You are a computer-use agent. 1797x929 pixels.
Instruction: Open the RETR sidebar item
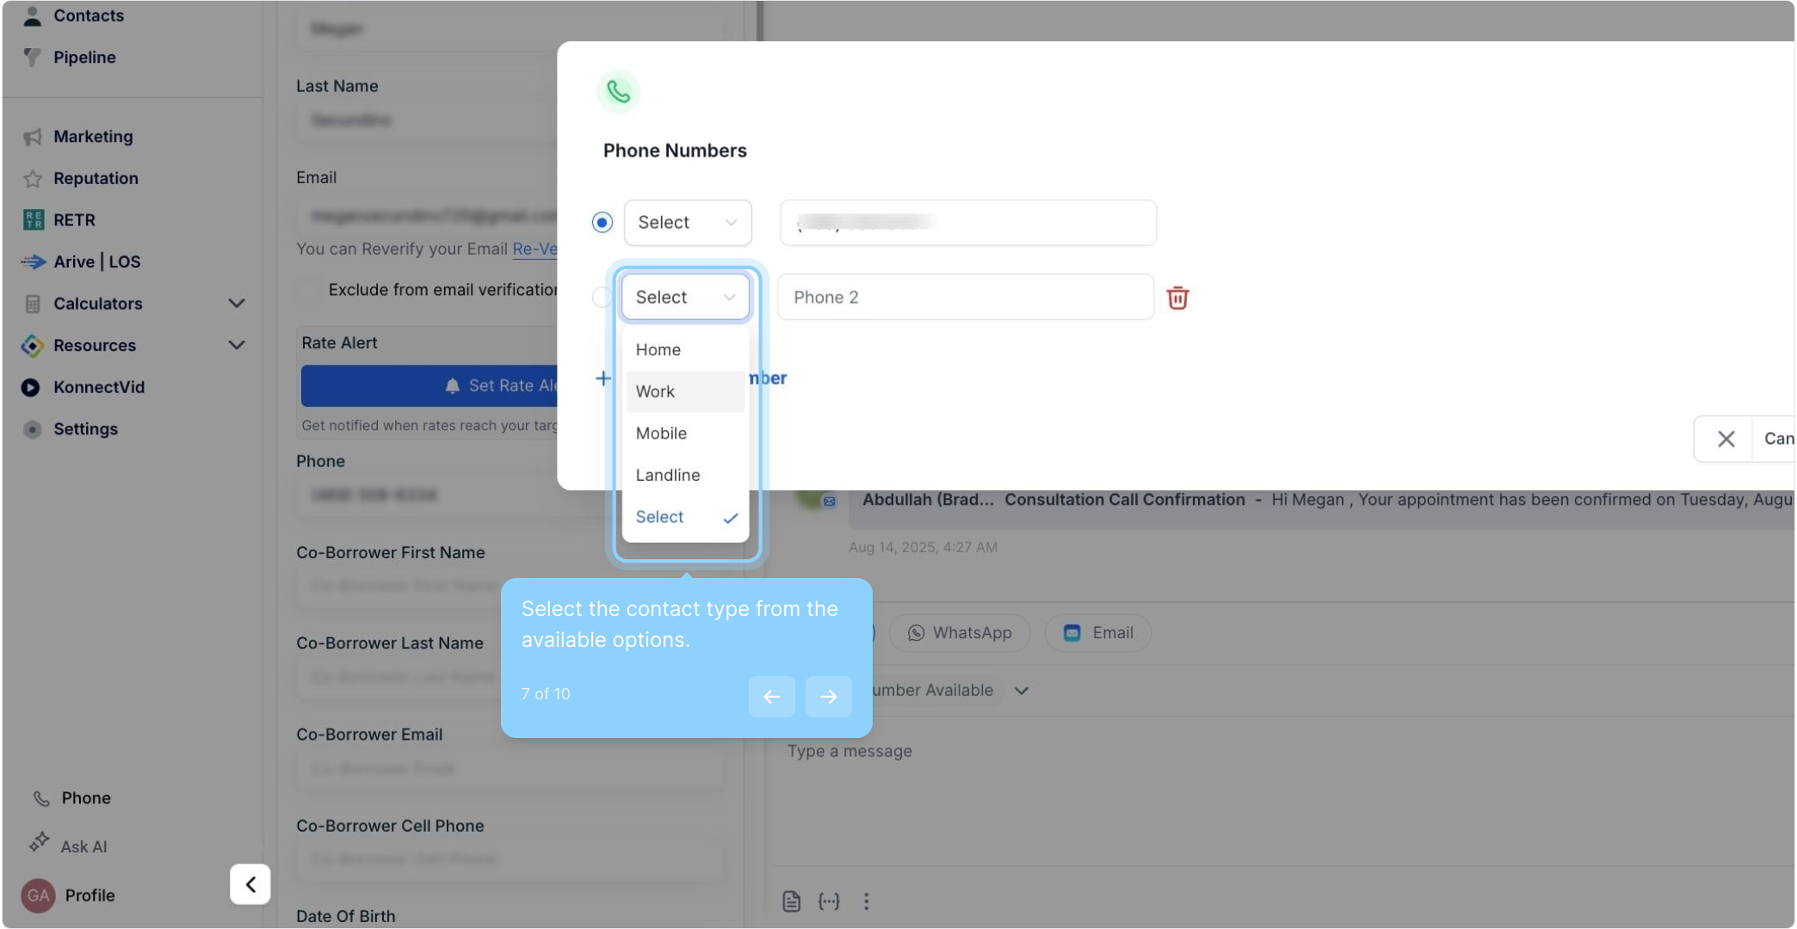(x=74, y=220)
